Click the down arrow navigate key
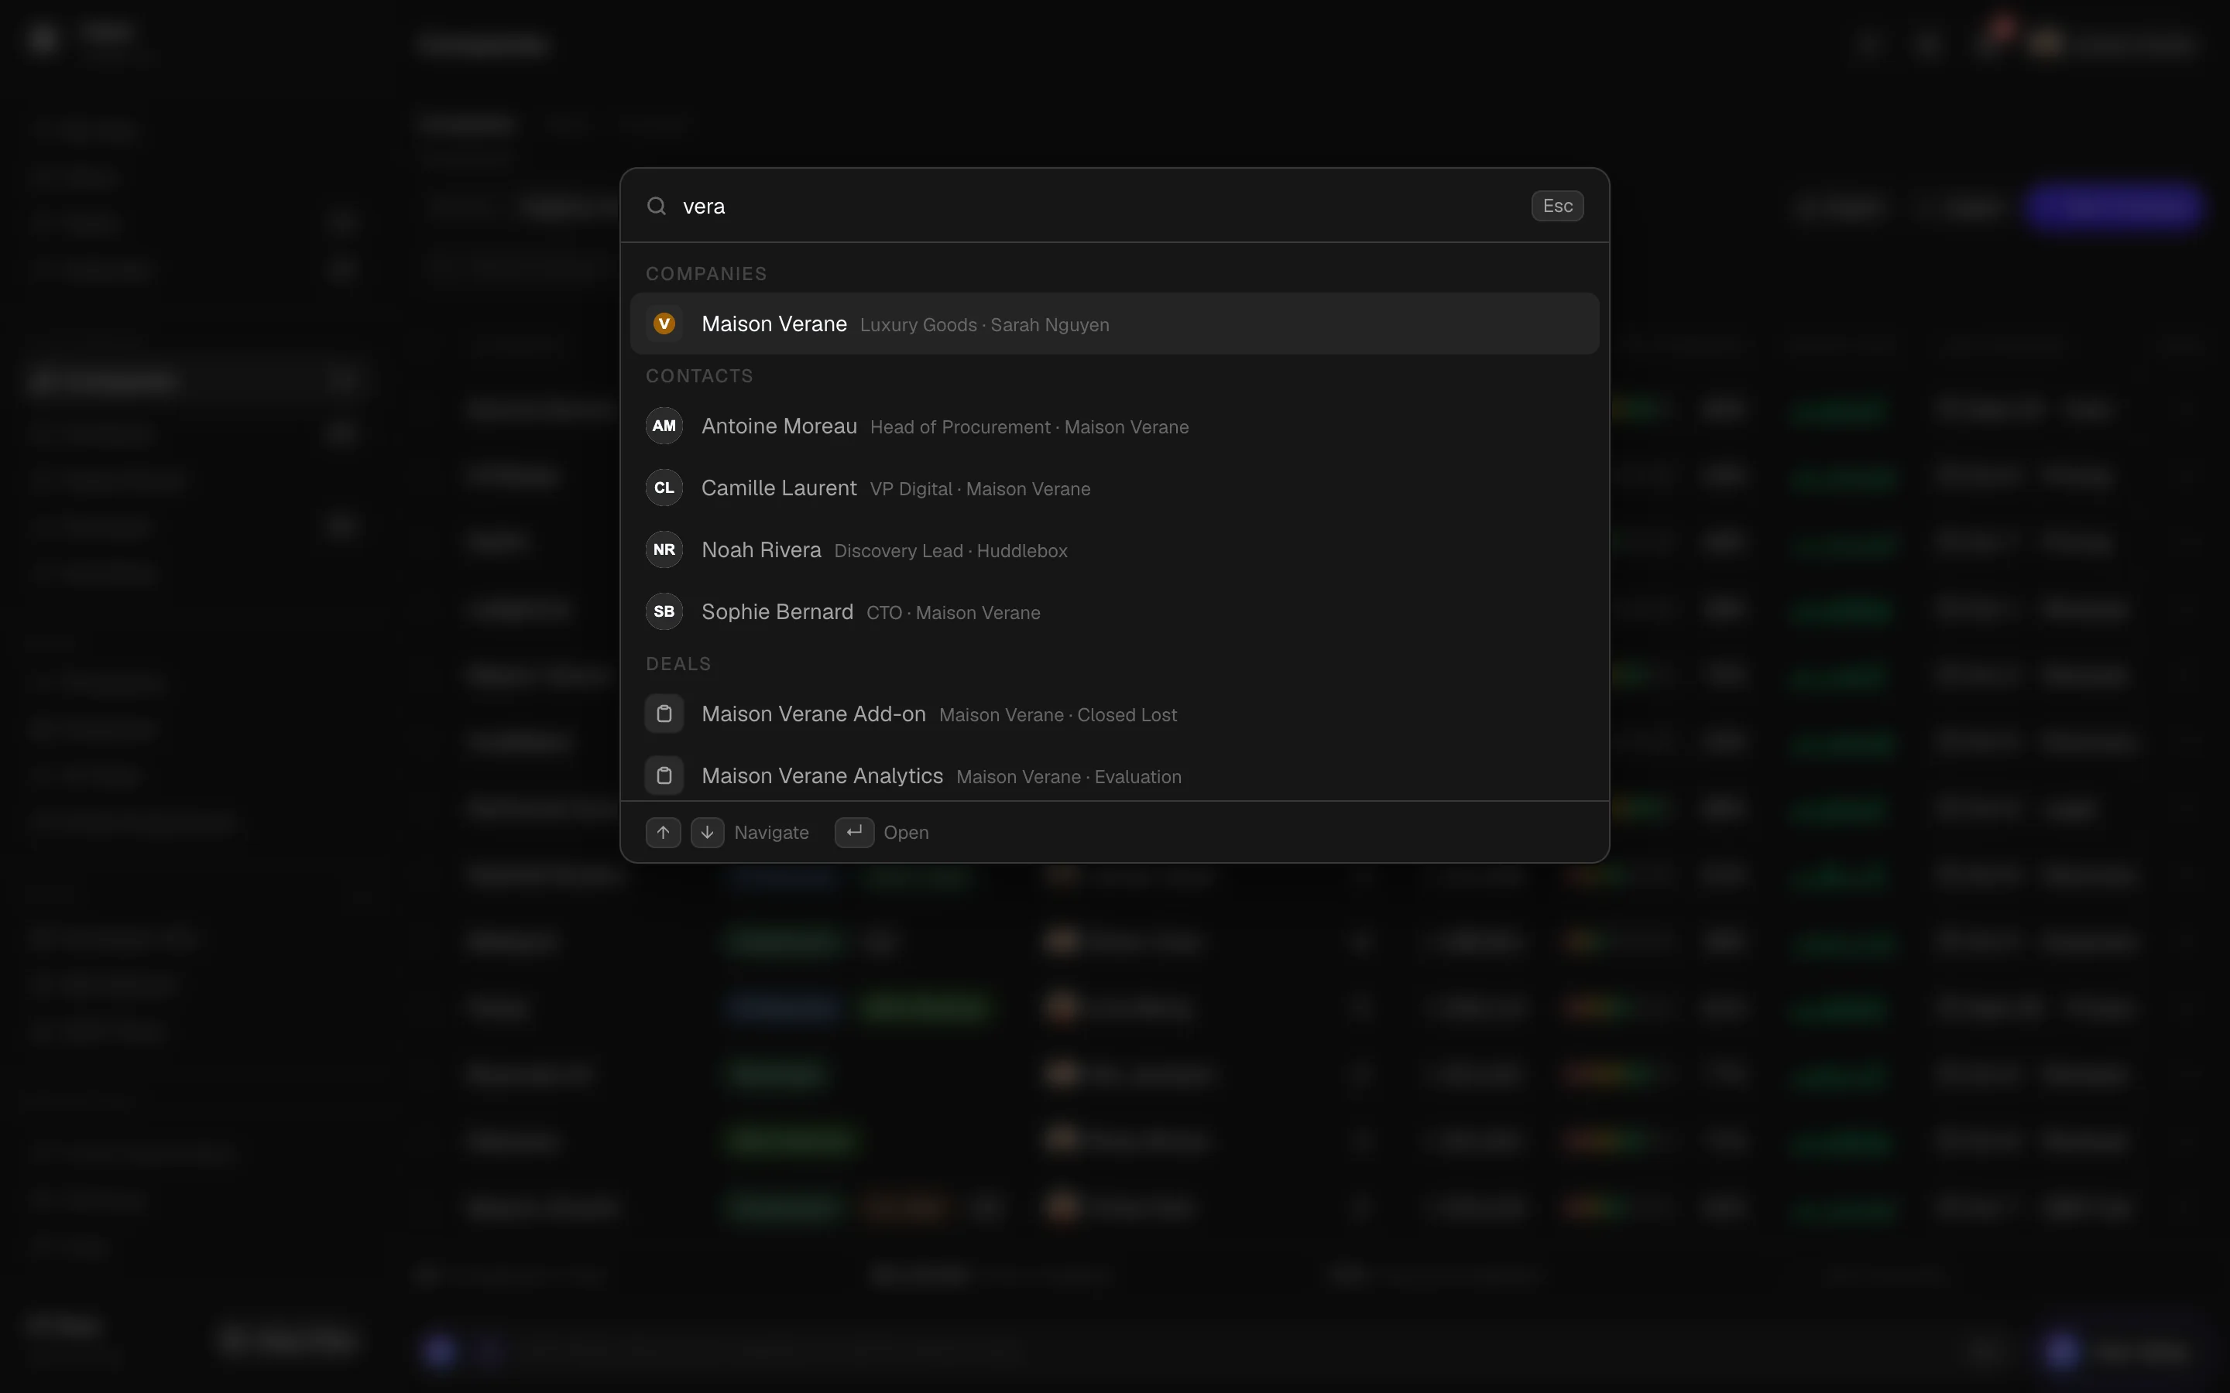This screenshot has width=2230, height=1393. click(x=707, y=832)
